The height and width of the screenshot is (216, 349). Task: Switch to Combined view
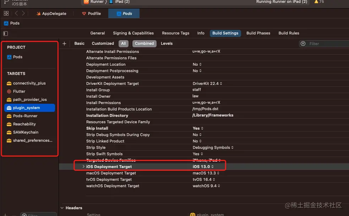144,43
